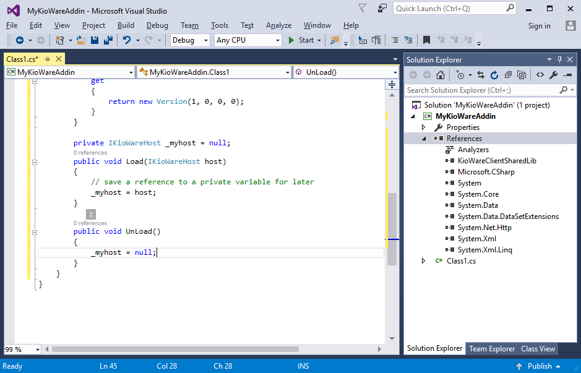Click the 0 references lens above Load
The image size is (581, 373).
point(90,153)
